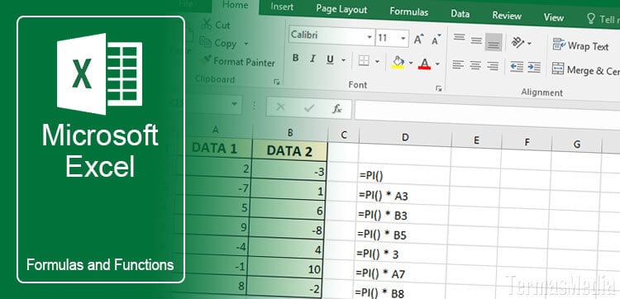Open the Page Layout tab
Image resolution: width=620 pixels, height=299 pixels.
pyautogui.click(x=341, y=9)
